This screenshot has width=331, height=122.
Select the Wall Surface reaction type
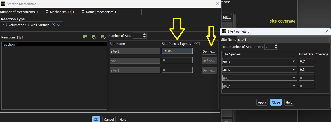coord(27,25)
